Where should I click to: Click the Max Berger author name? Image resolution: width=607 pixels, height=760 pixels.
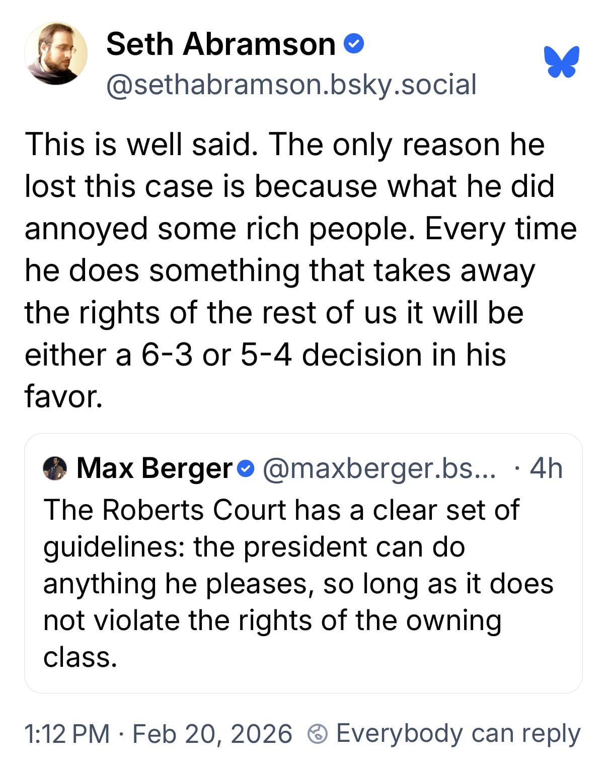pyautogui.click(x=155, y=468)
